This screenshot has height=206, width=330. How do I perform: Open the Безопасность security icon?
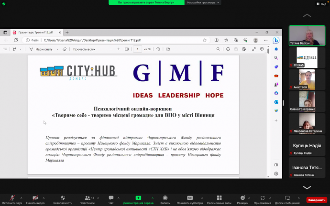[x=63, y=198]
